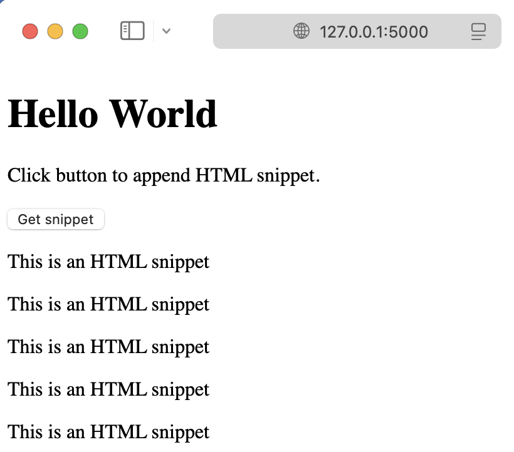This screenshot has height=452, width=514.
Task: Click the last HTML snippet line
Action: tap(108, 432)
